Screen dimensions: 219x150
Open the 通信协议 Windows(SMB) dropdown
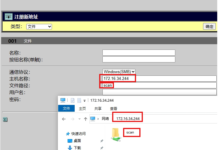click(119, 72)
